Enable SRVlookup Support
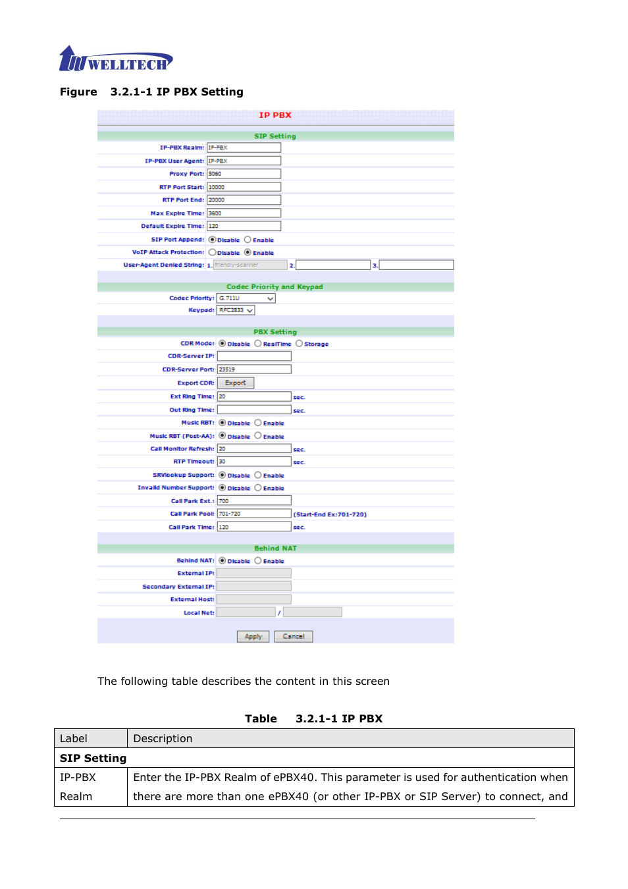628x889 pixels. tap(258, 475)
